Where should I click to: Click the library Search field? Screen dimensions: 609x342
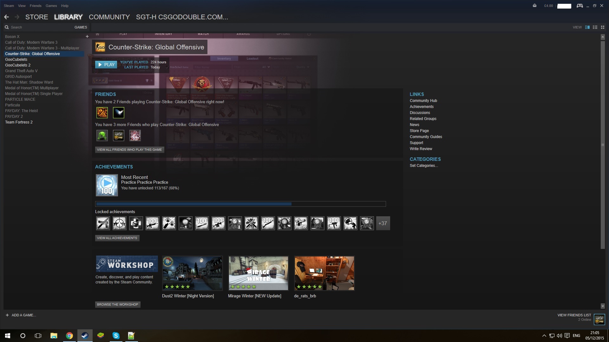click(38, 27)
